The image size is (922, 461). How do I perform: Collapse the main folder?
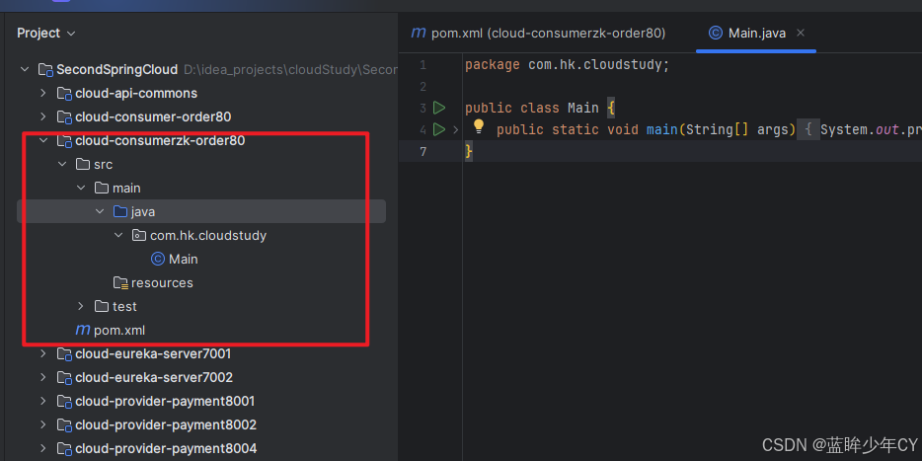pyautogui.click(x=81, y=188)
